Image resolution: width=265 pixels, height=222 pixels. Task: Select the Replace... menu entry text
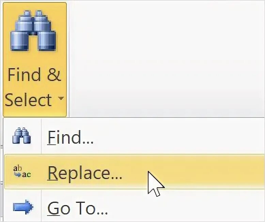(x=85, y=172)
